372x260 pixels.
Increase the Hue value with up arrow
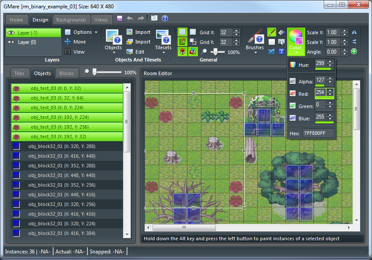point(330,61)
